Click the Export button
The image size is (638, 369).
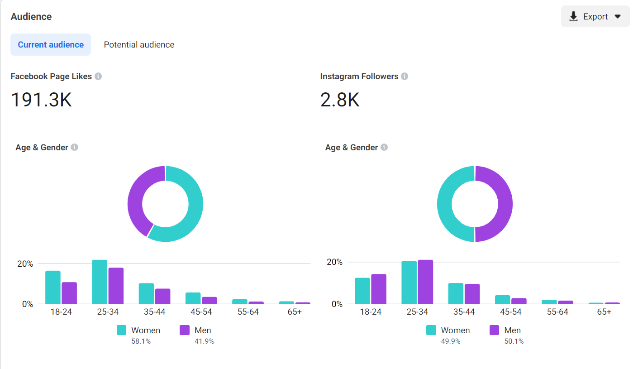595,16
